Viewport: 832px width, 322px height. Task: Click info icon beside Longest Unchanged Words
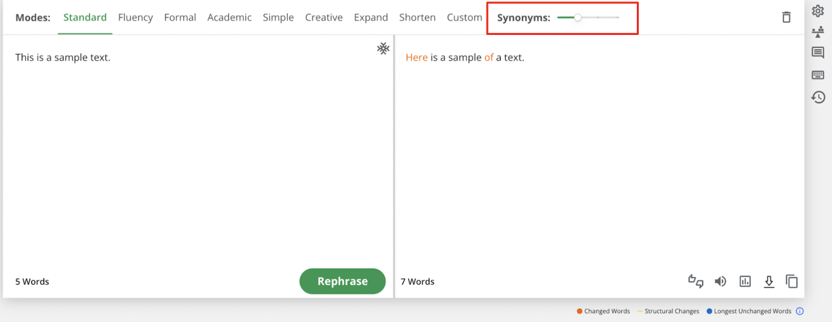click(800, 311)
